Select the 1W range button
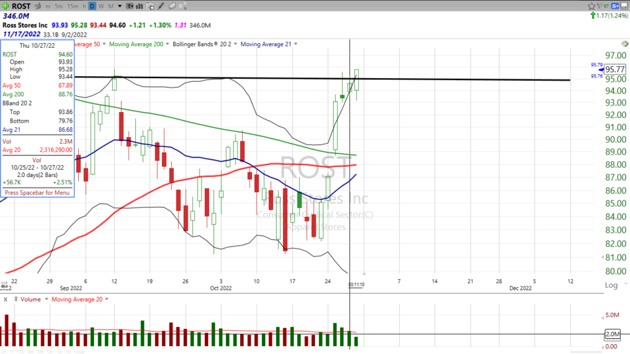Screen dimensions: 630x354 click(x=59, y=351)
